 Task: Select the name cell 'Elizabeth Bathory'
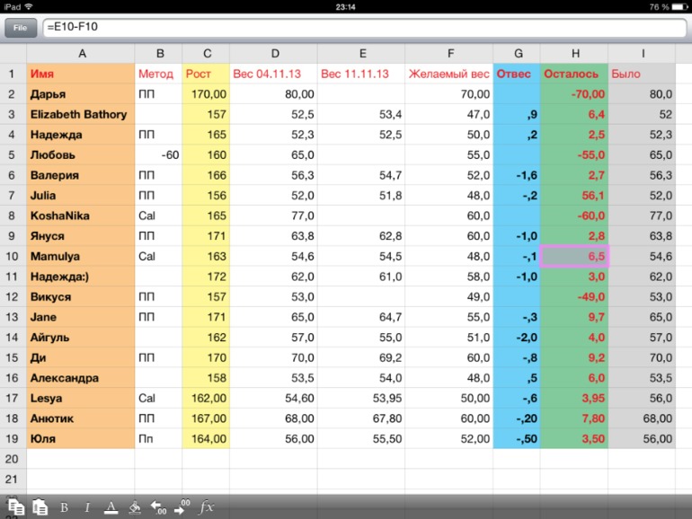[81, 114]
